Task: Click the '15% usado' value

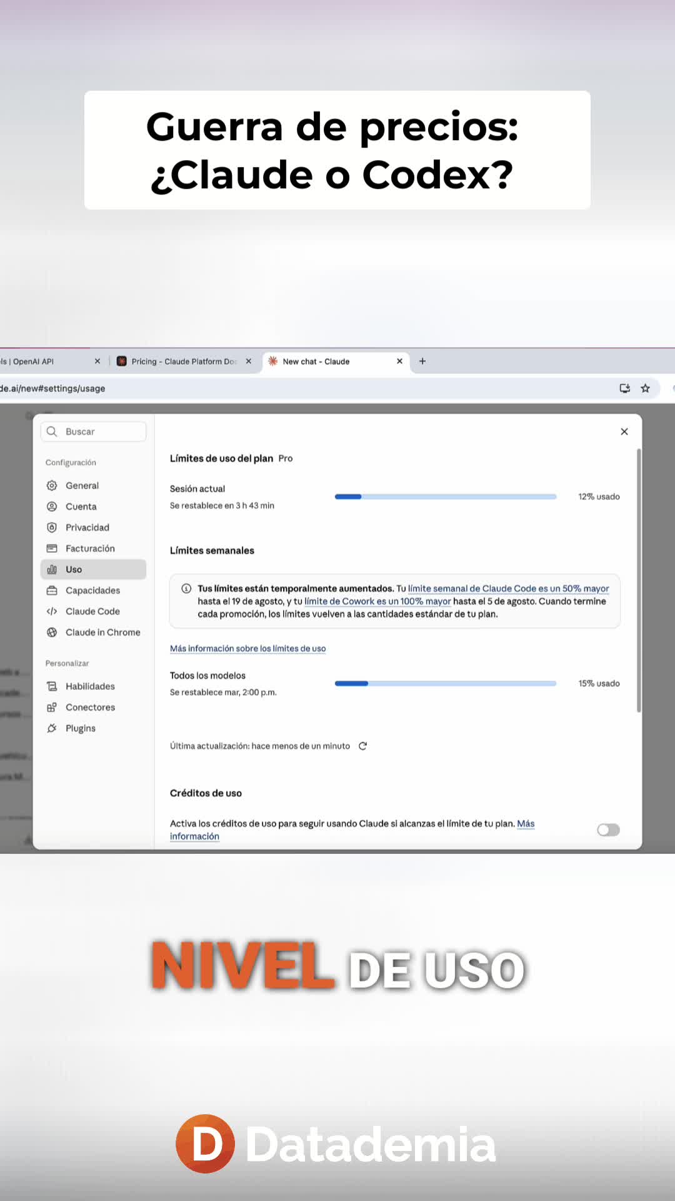Action: pyautogui.click(x=599, y=684)
